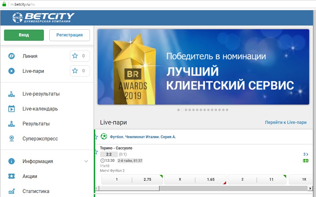Click the Регистрация button
The image size is (316, 197).
click(70, 35)
